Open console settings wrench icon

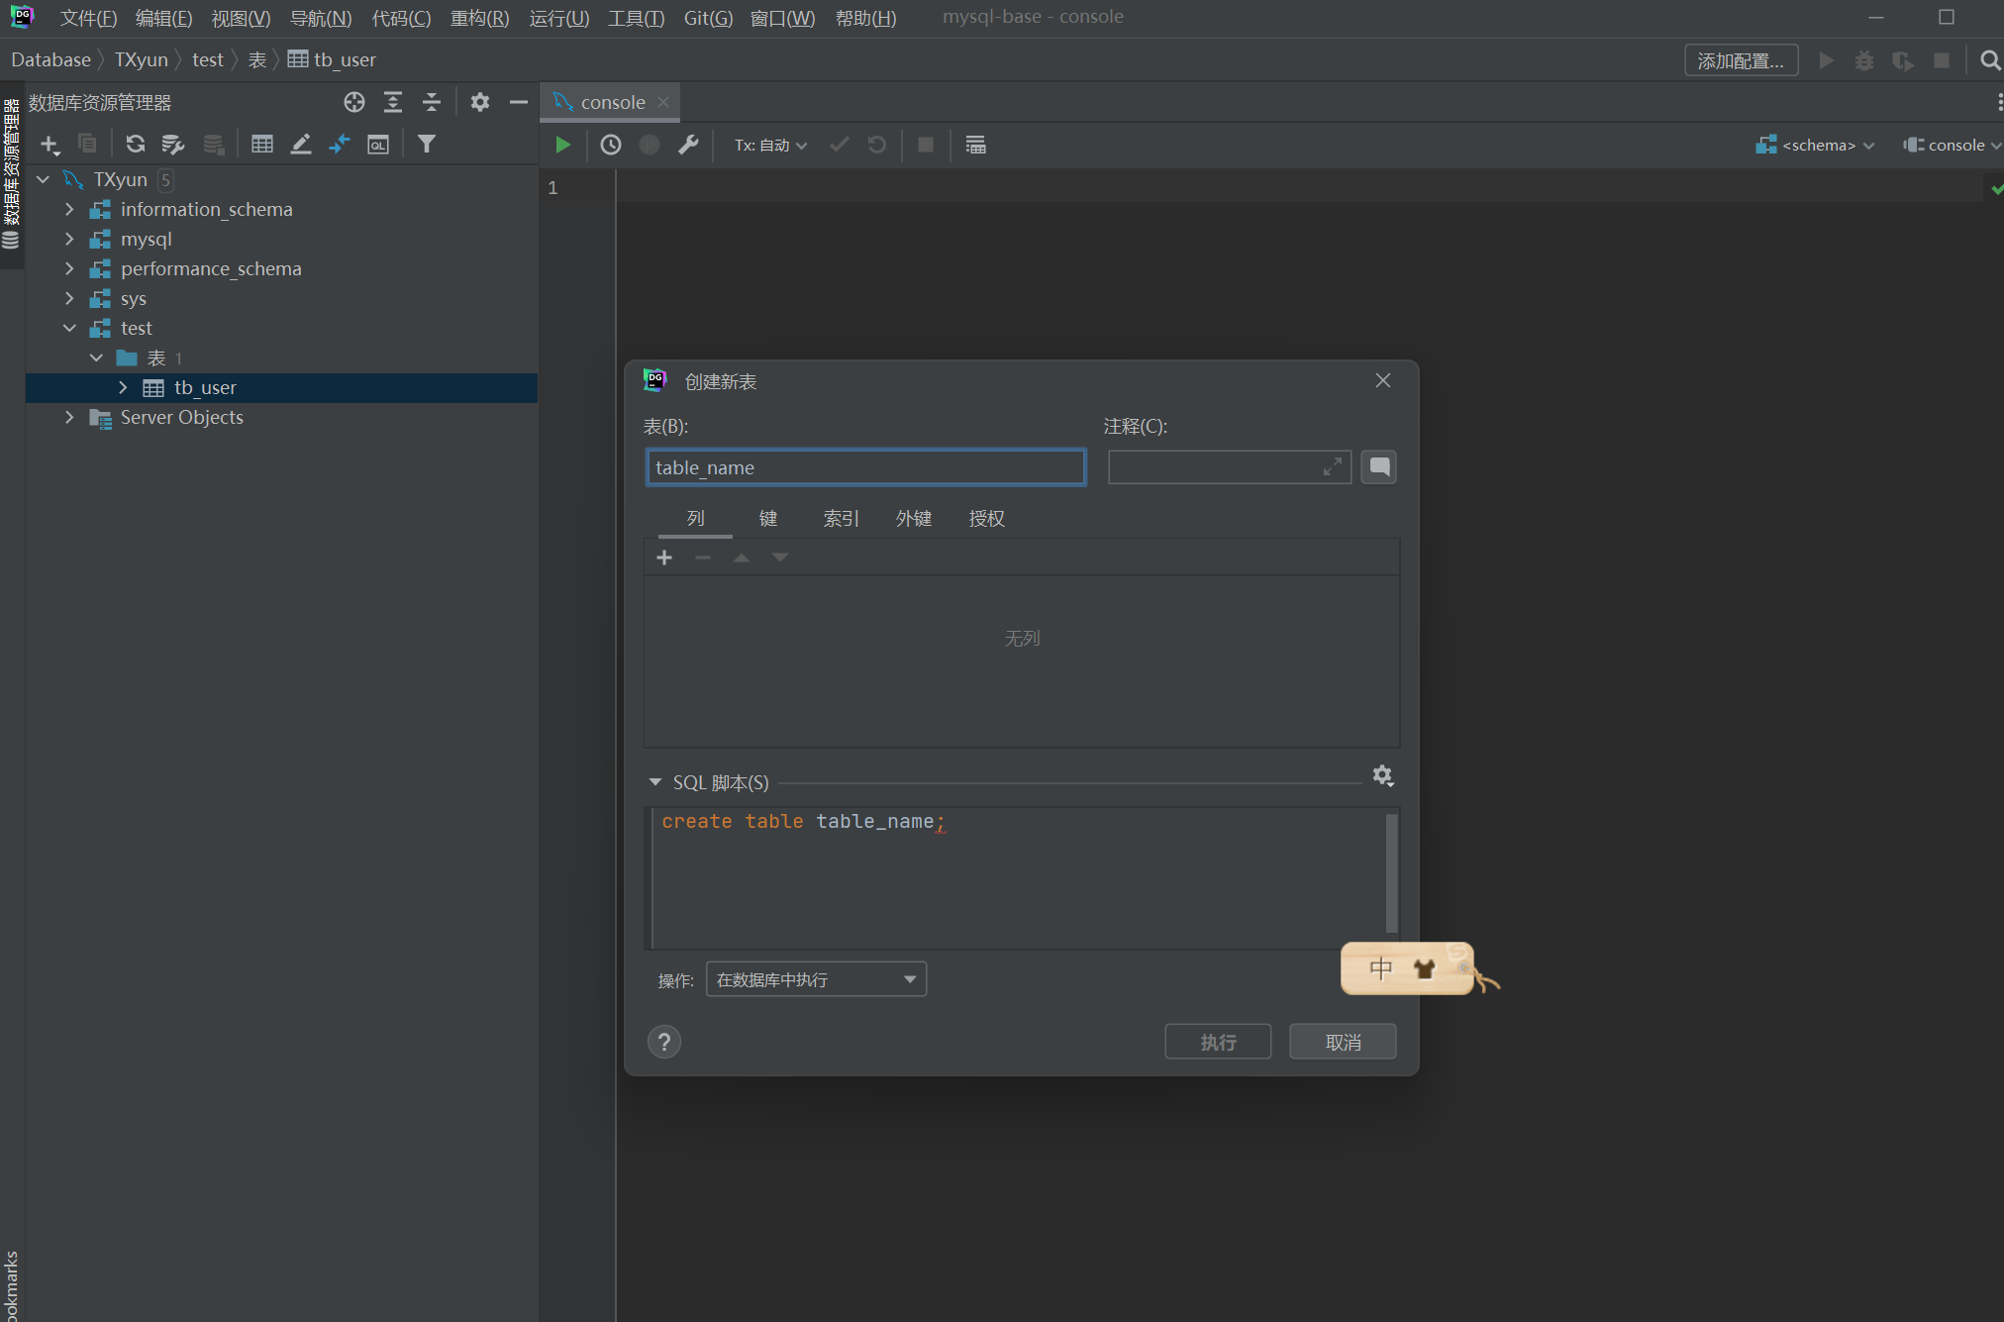click(688, 145)
